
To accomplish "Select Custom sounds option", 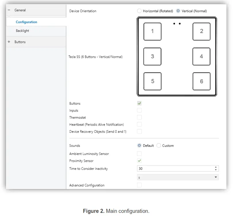I will (x=159, y=145).
